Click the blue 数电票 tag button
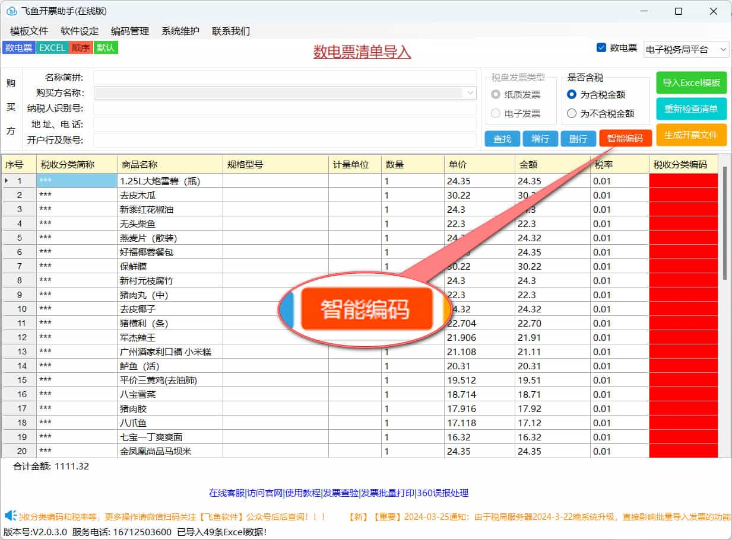This screenshot has height=540, width=732. (x=19, y=48)
